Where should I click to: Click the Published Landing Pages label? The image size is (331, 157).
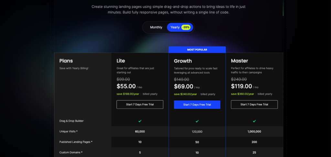[x=76, y=142]
